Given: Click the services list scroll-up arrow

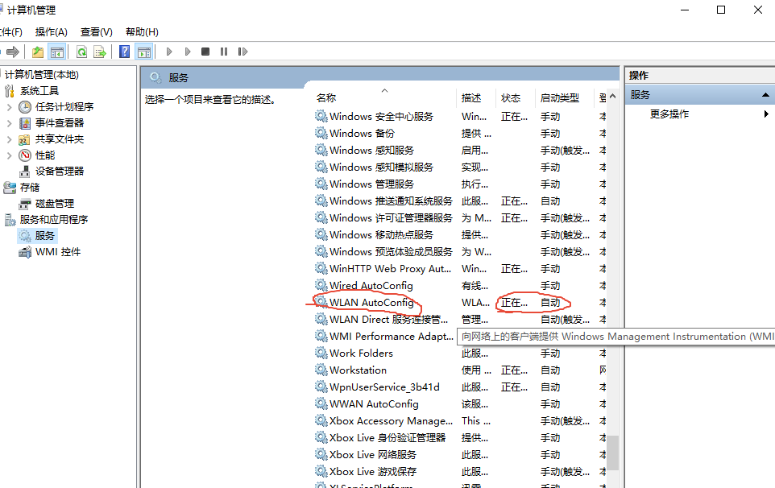Looking at the screenshot, I should click(x=613, y=97).
